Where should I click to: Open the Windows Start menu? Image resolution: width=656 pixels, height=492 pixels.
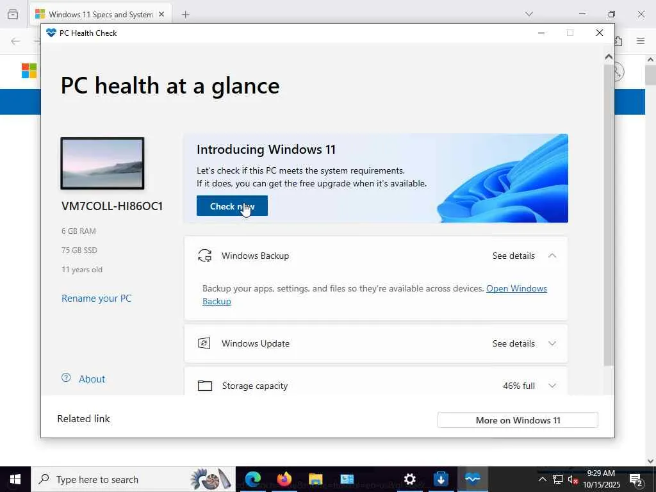click(x=15, y=479)
